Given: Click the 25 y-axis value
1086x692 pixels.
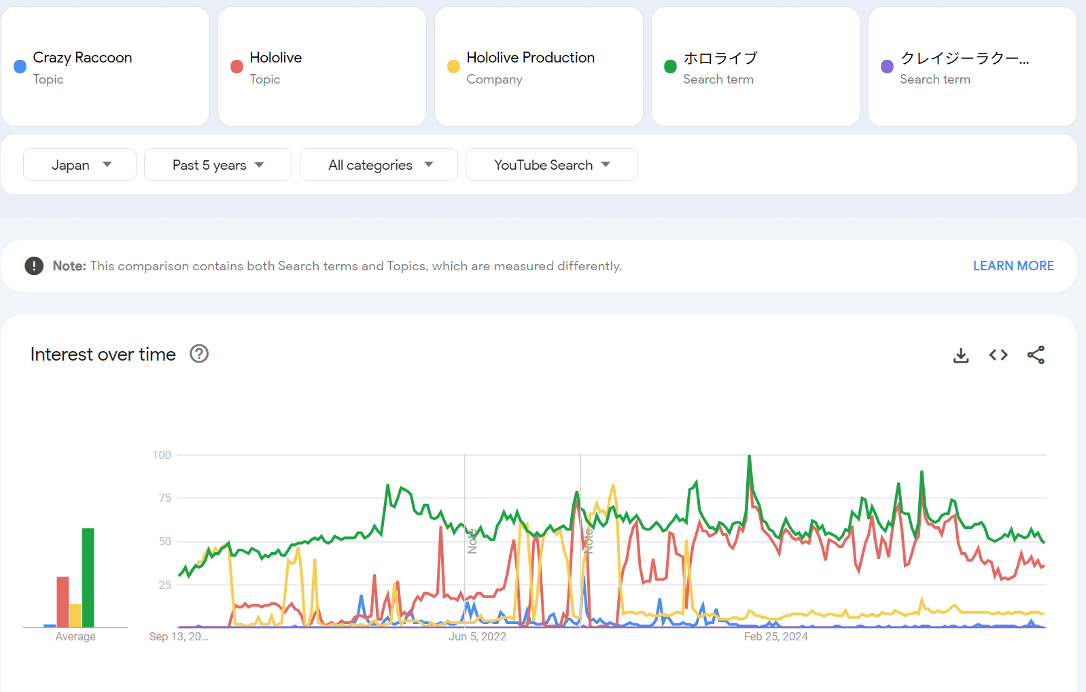Looking at the screenshot, I should pos(165,585).
